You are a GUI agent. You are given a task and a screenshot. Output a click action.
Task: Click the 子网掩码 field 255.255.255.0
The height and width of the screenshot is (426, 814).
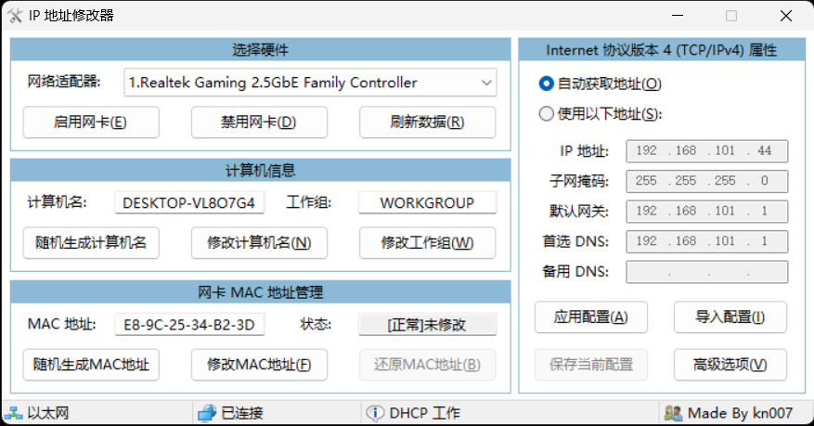tap(707, 181)
